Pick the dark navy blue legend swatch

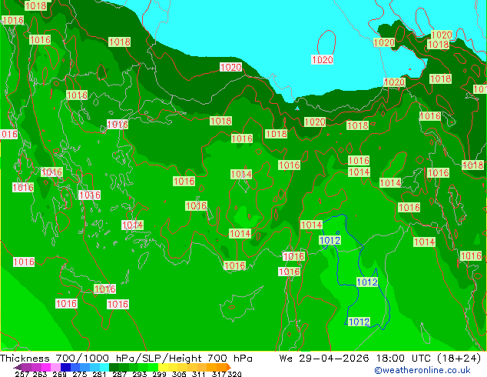pyautogui.click(x=65, y=367)
